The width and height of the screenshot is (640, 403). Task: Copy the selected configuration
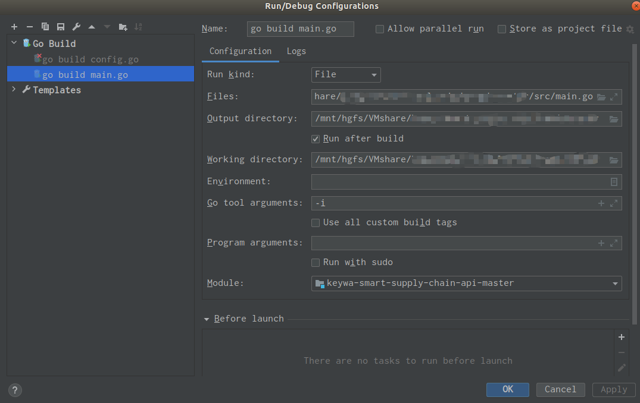tap(45, 27)
